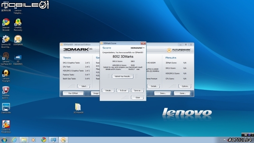Click the Game button in the 3DMark06 window
This screenshot has width=254, height=143.
tap(182, 93)
